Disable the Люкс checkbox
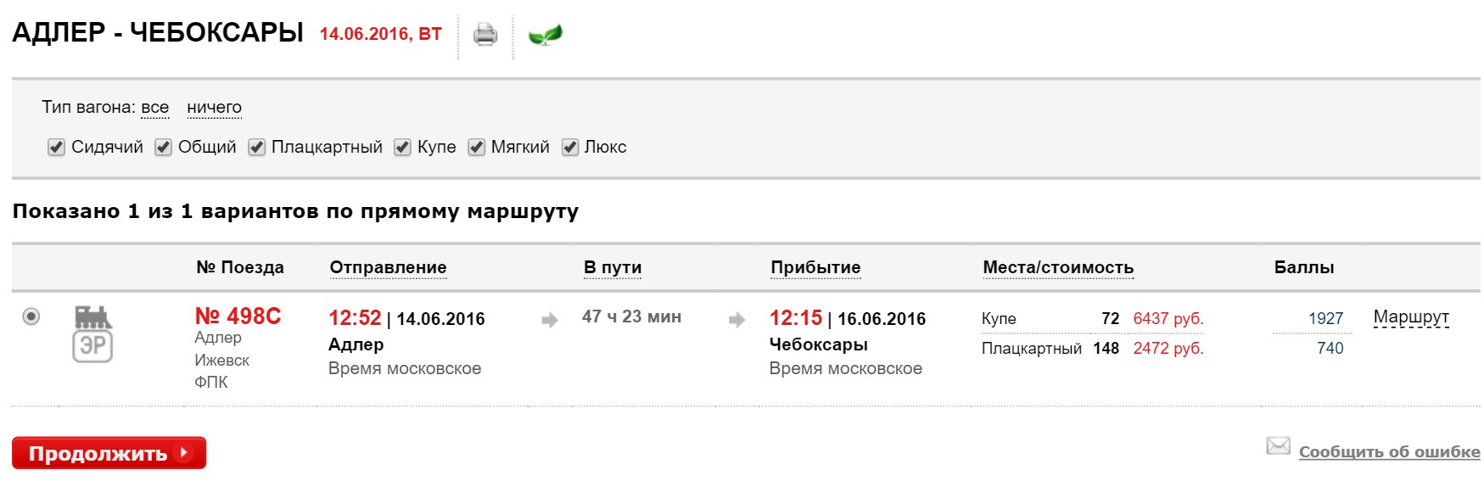Viewport: 1484px width, 487px height. 570,148
